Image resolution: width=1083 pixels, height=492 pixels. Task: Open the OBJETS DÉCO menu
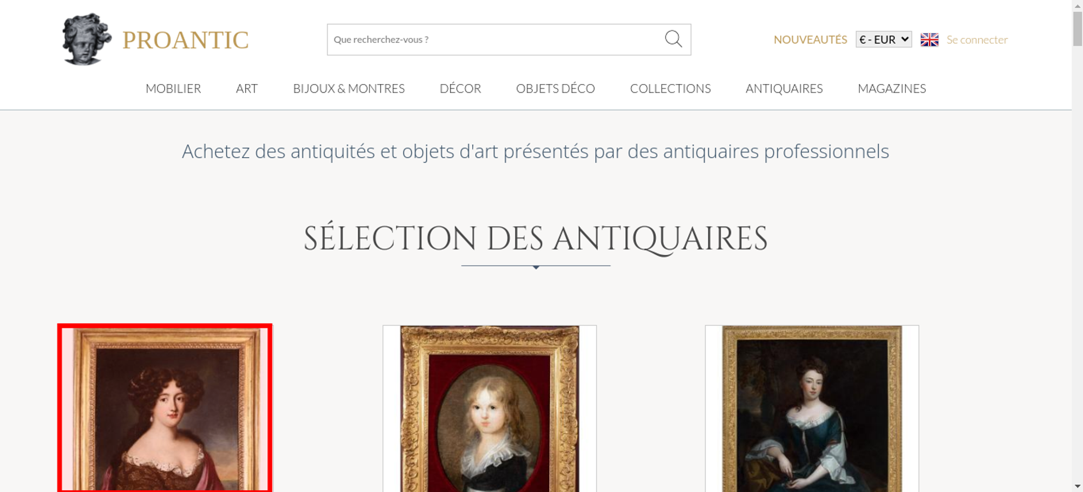point(556,88)
